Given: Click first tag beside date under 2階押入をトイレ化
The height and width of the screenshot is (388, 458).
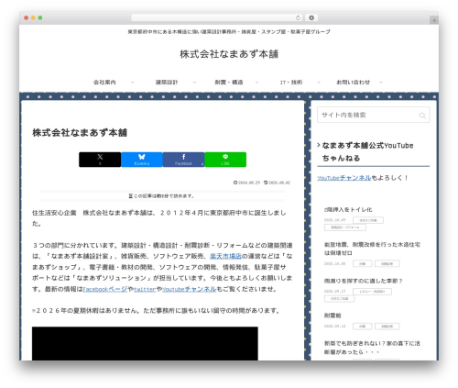Looking at the screenshot, I should 368,220.
